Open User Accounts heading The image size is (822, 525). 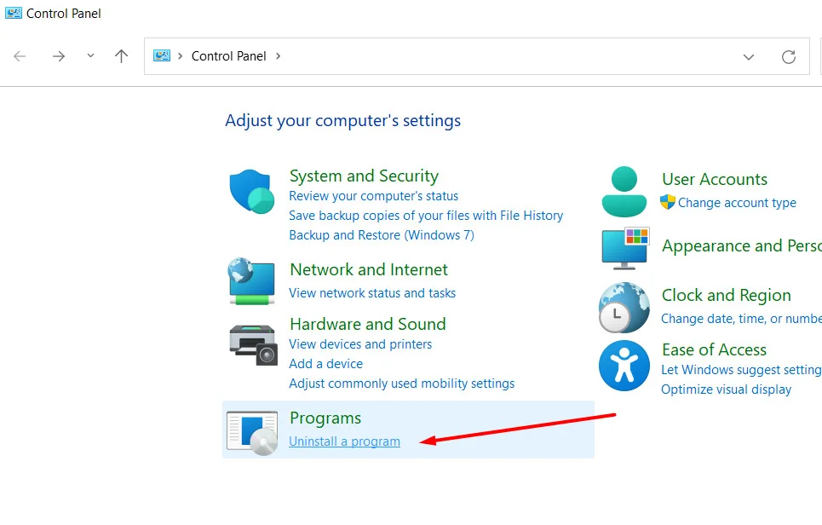pos(715,179)
